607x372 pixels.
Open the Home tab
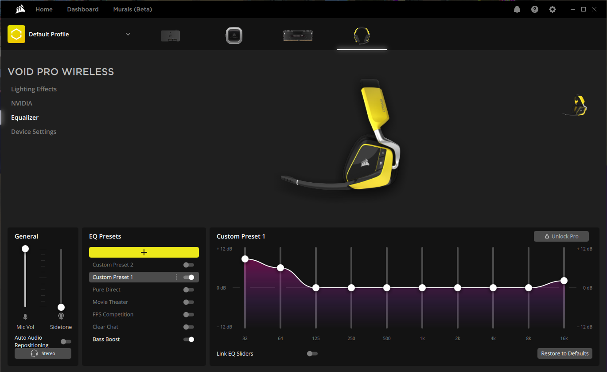44,9
